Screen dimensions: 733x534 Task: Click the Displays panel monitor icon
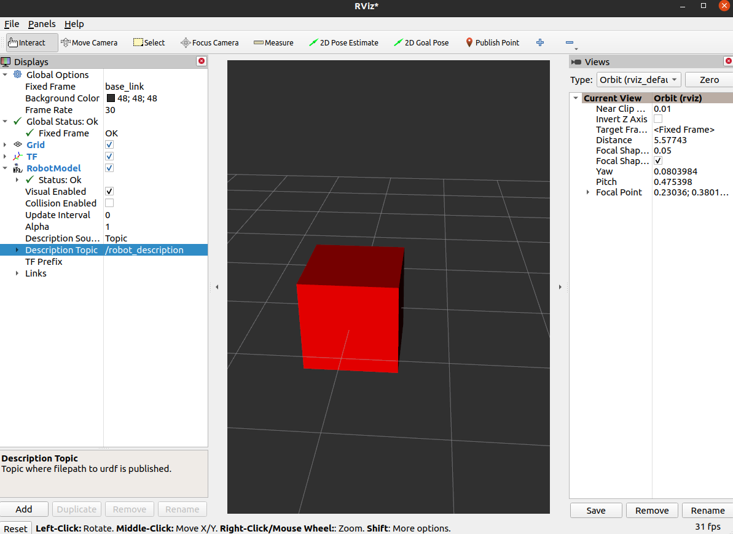[x=6, y=61]
